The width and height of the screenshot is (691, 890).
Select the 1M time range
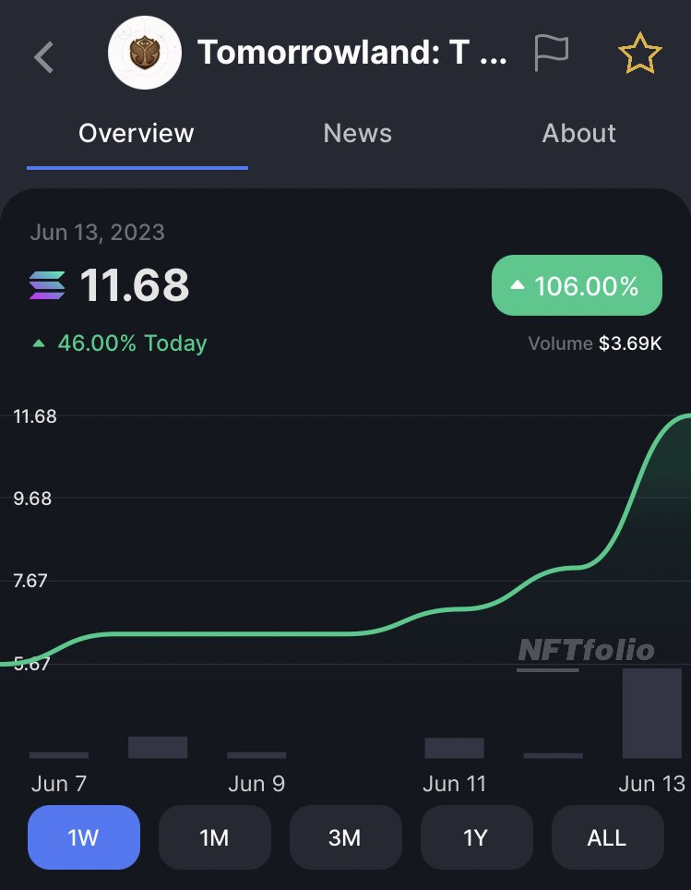[214, 837]
